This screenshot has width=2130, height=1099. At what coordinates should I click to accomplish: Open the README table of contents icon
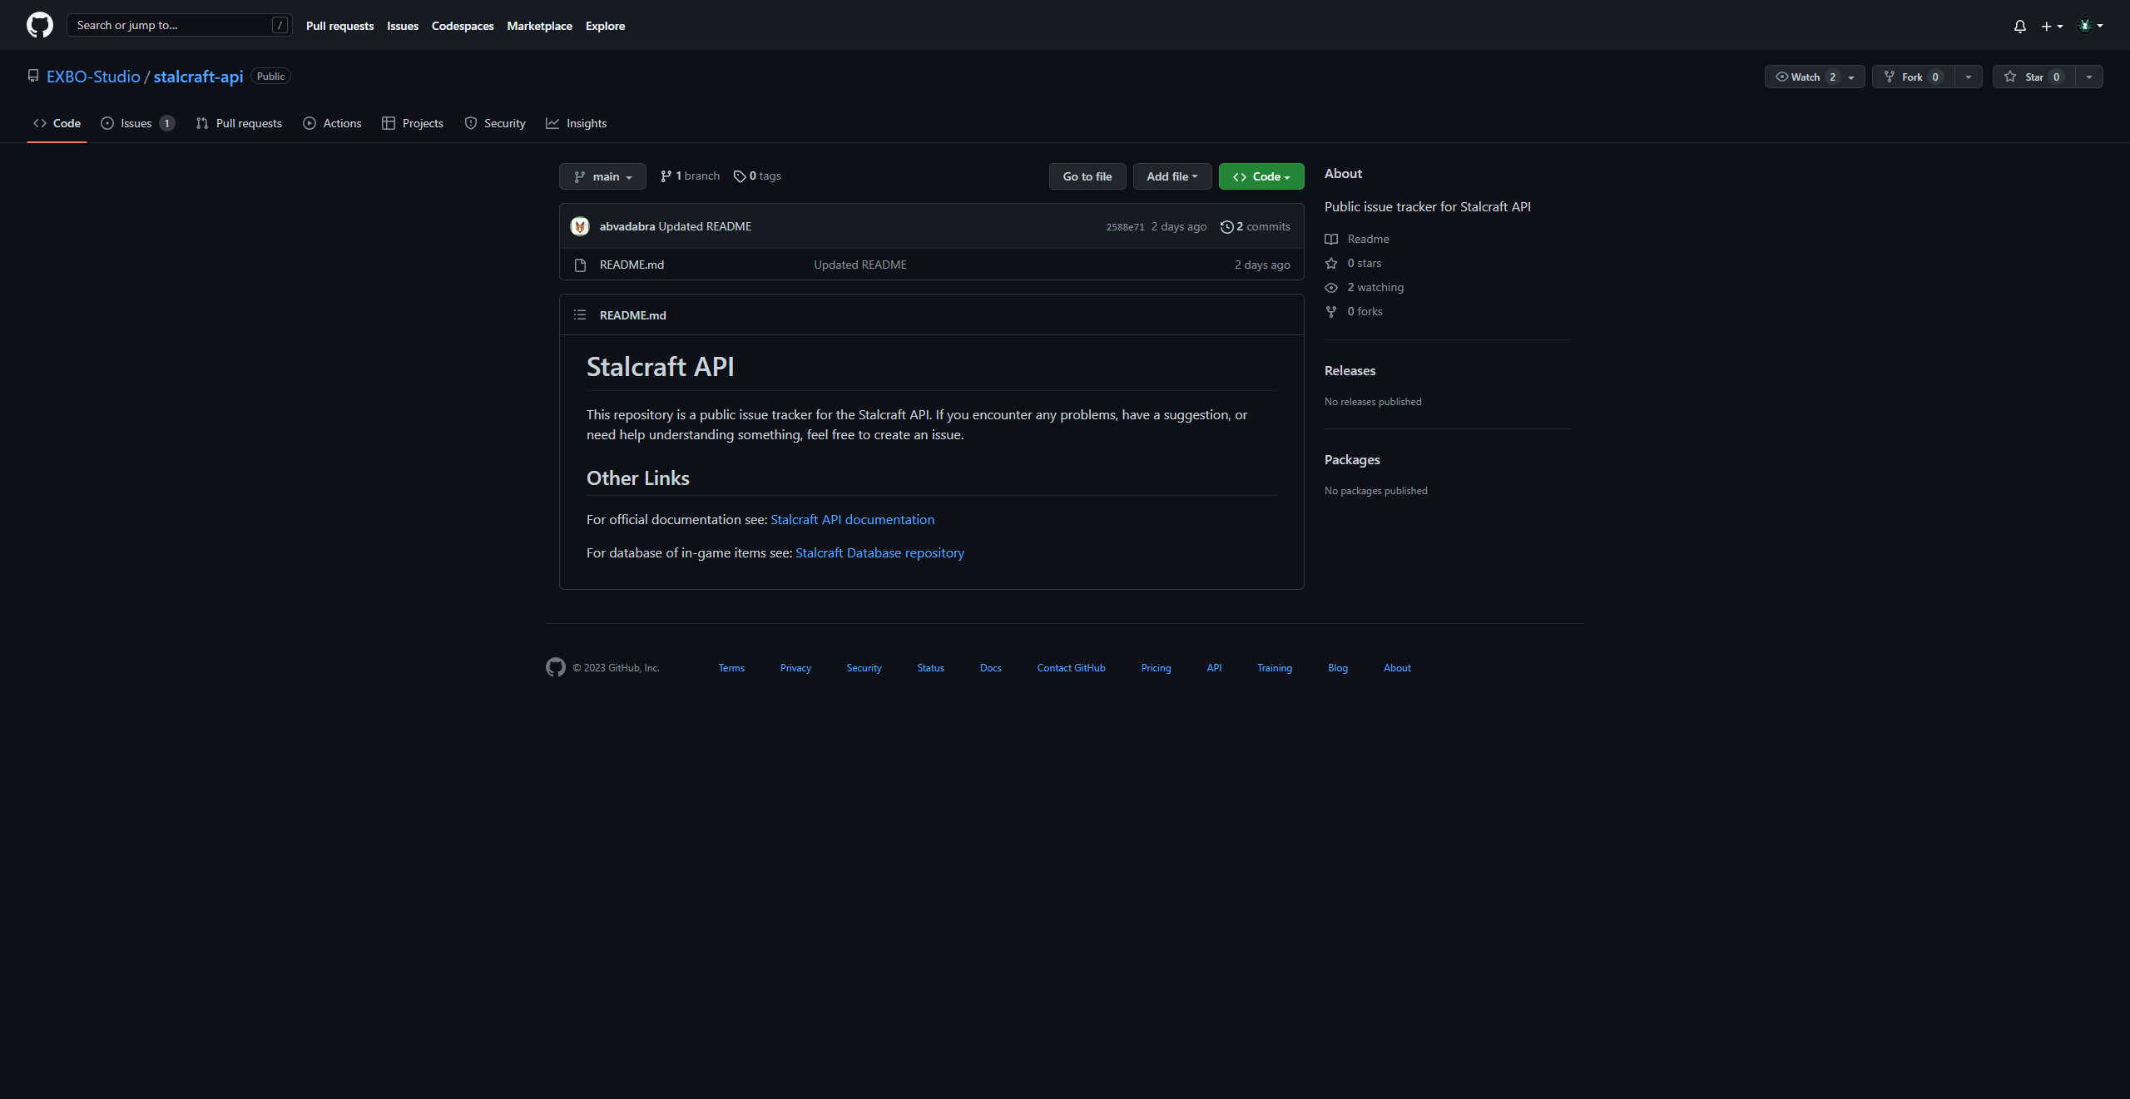click(x=580, y=314)
